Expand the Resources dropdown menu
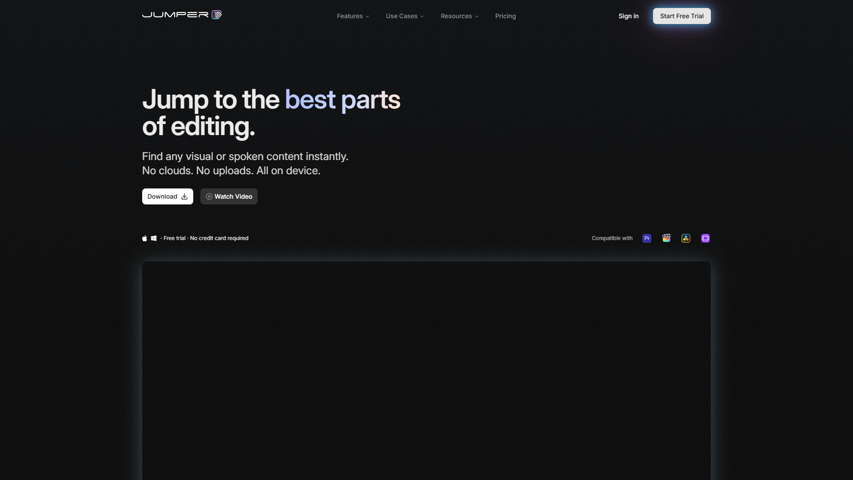The width and height of the screenshot is (853, 480). 459,16
